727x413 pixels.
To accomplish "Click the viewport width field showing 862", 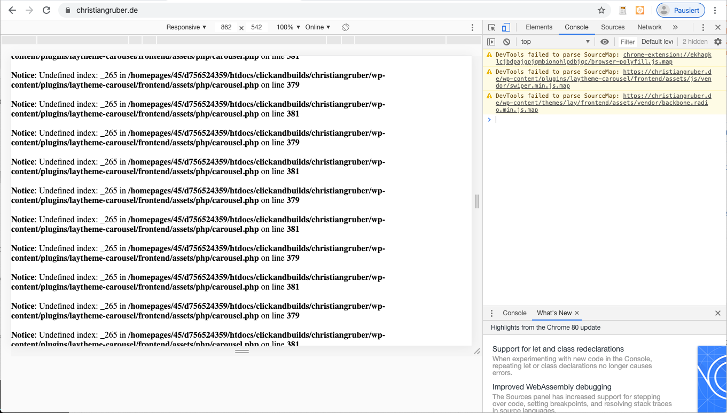I will click(x=226, y=27).
